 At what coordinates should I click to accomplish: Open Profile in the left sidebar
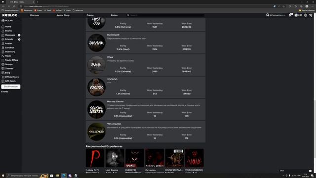(6, 31)
